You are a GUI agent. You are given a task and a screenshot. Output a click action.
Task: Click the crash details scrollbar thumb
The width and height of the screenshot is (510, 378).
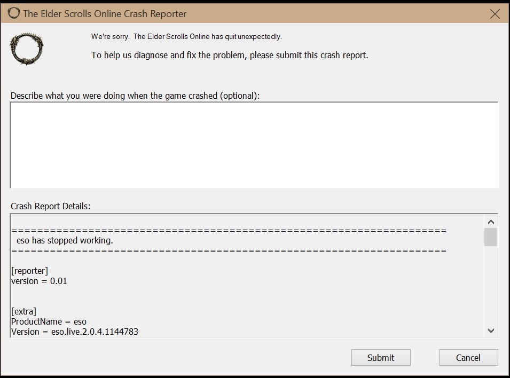(491, 237)
